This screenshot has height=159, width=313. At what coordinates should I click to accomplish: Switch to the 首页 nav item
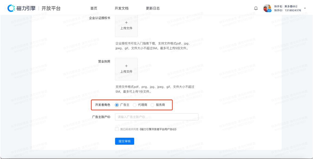pos(93,8)
